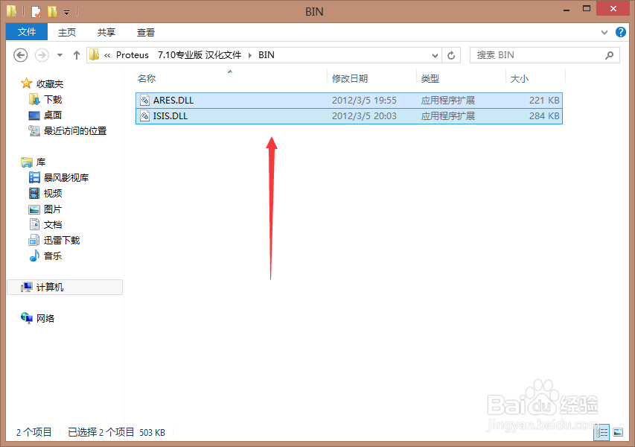The height and width of the screenshot is (447, 635).
Task: Select 库 in the navigation pane
Action: 40,162
